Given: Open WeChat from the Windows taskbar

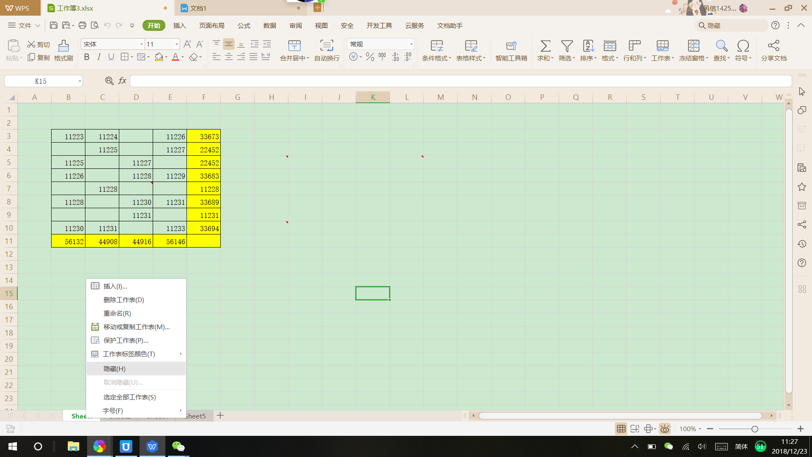Looking at the screenshot, I should 178,446.
